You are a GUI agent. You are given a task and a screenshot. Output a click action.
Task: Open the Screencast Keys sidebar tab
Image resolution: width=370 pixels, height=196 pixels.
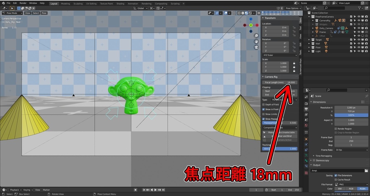(x=300, y=67)
